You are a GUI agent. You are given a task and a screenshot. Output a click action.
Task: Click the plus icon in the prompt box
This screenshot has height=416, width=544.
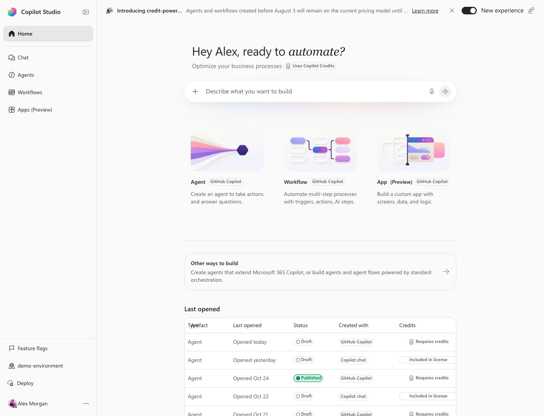195,92
